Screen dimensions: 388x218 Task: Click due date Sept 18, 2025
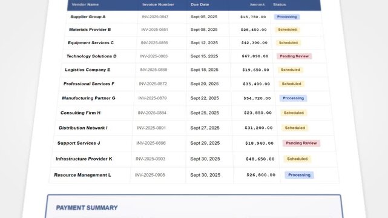[205, 70]
